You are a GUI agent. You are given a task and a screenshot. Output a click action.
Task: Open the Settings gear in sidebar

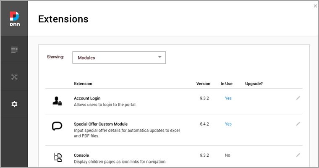[14, 104]
